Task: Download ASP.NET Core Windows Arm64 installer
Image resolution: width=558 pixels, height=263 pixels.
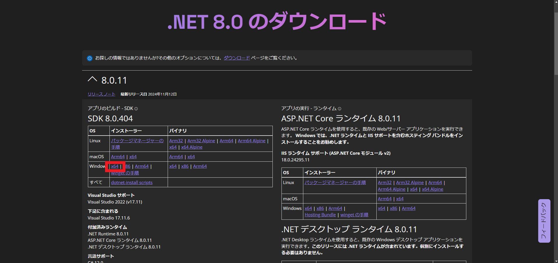Action: click(x=335, y=208)
